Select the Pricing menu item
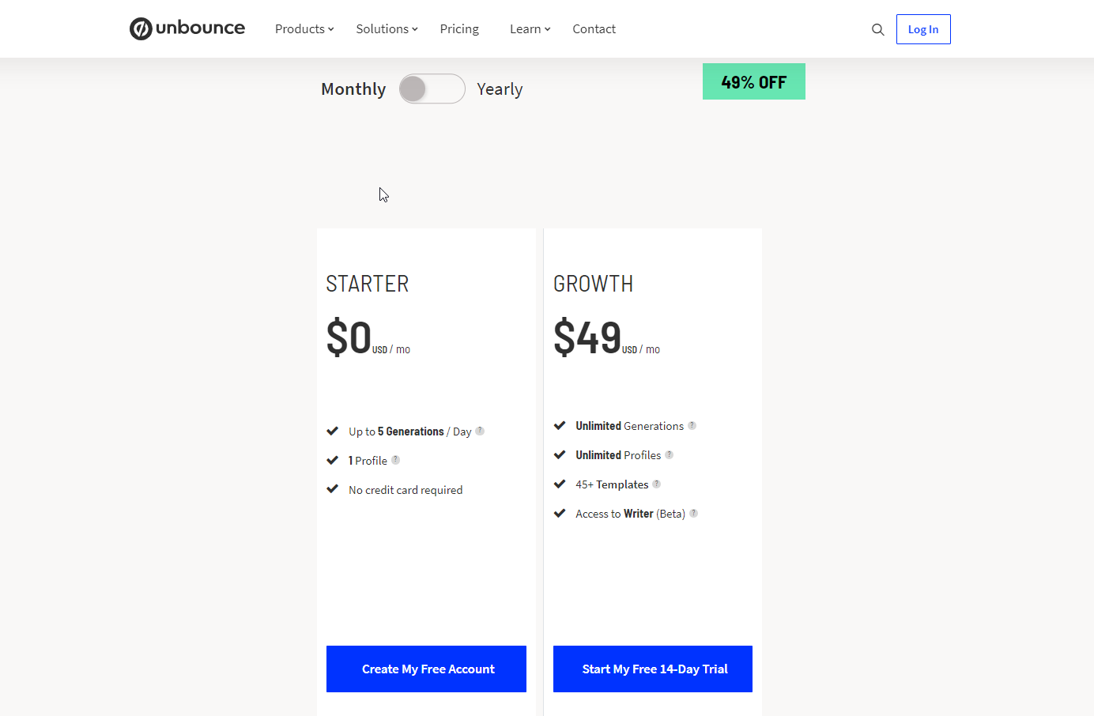Screen dimensions: 1094x716 point(459,28)
